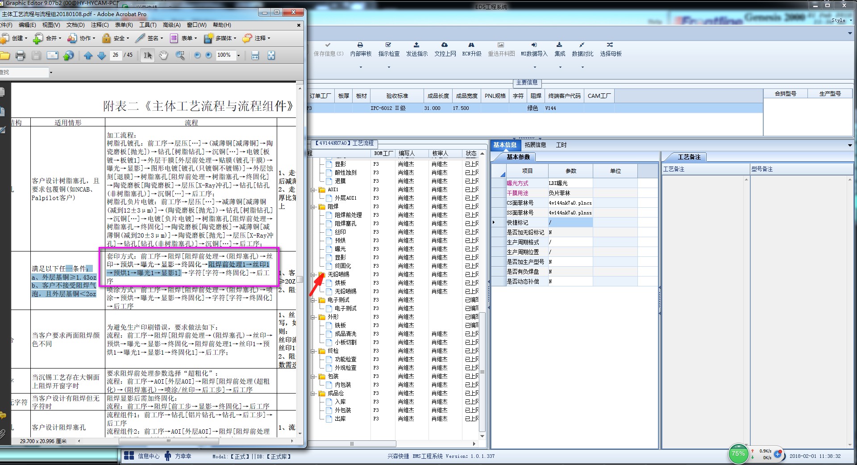Image resolution: width=857 pixels, height=465 pixels.
Task: Click the Acrobat 查找 search field
Action: point(24,72)
